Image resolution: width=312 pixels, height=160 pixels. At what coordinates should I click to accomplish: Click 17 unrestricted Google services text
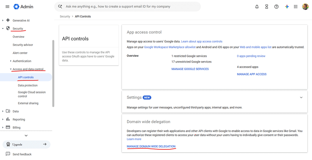(191, 62)
